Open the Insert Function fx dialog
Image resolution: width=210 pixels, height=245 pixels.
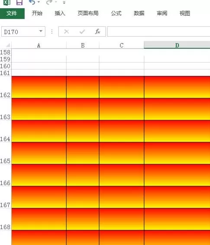[97, 32]
